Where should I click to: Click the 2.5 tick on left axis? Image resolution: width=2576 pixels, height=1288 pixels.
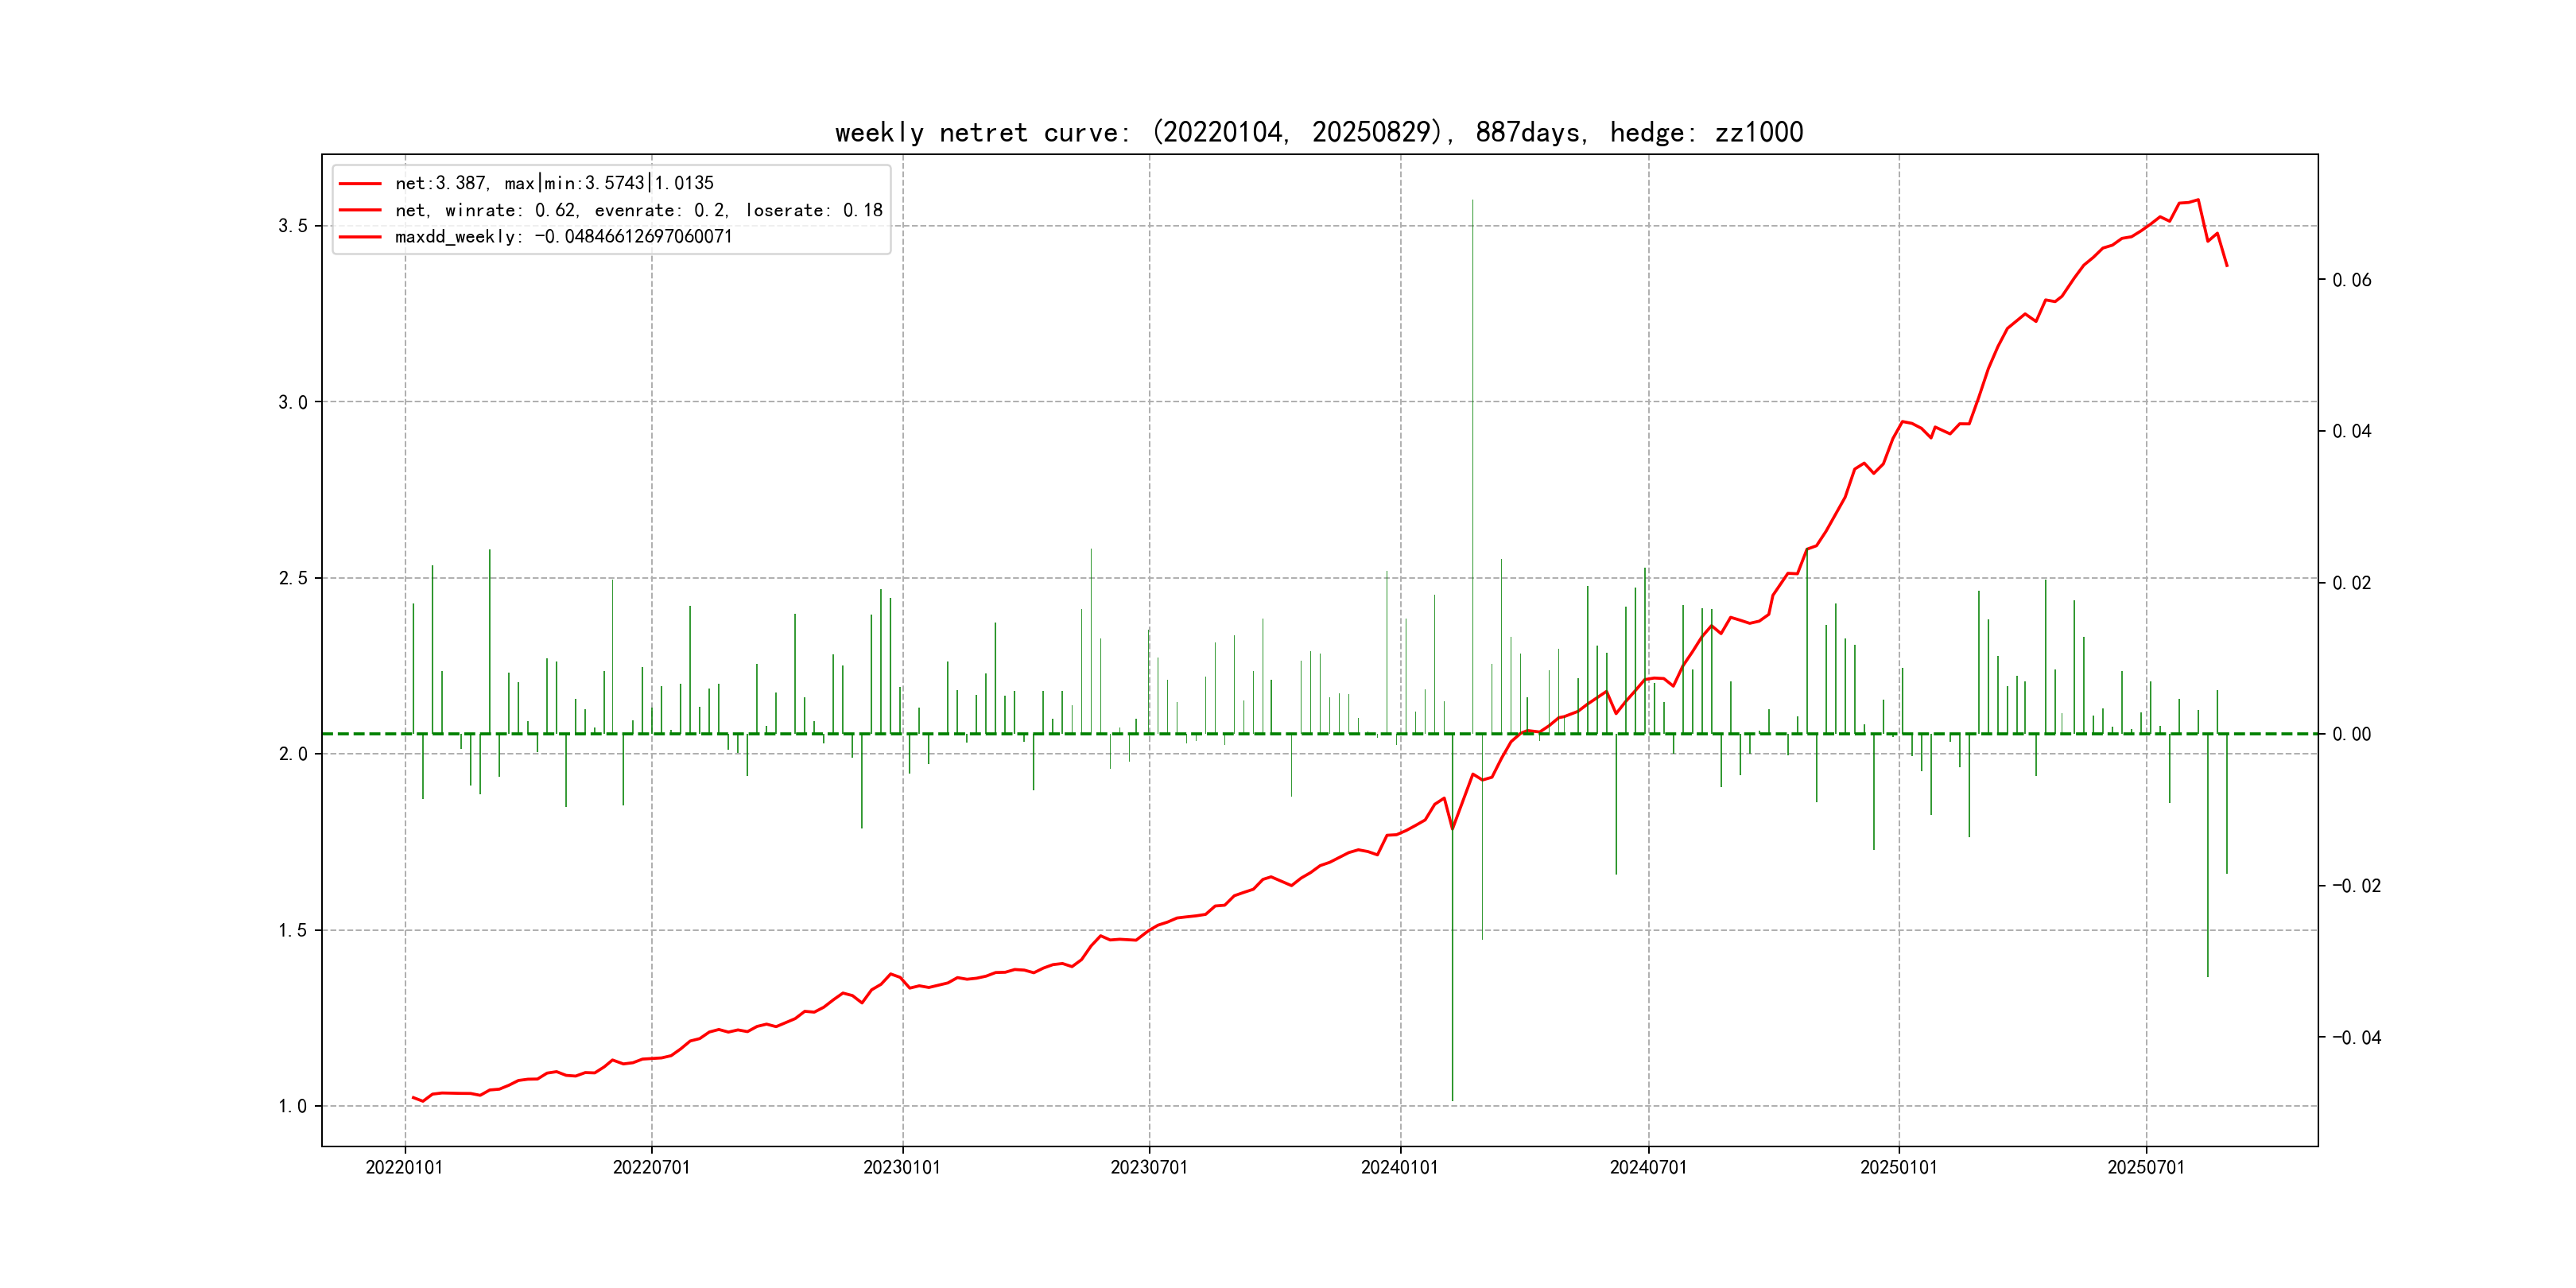click(292, 578)
